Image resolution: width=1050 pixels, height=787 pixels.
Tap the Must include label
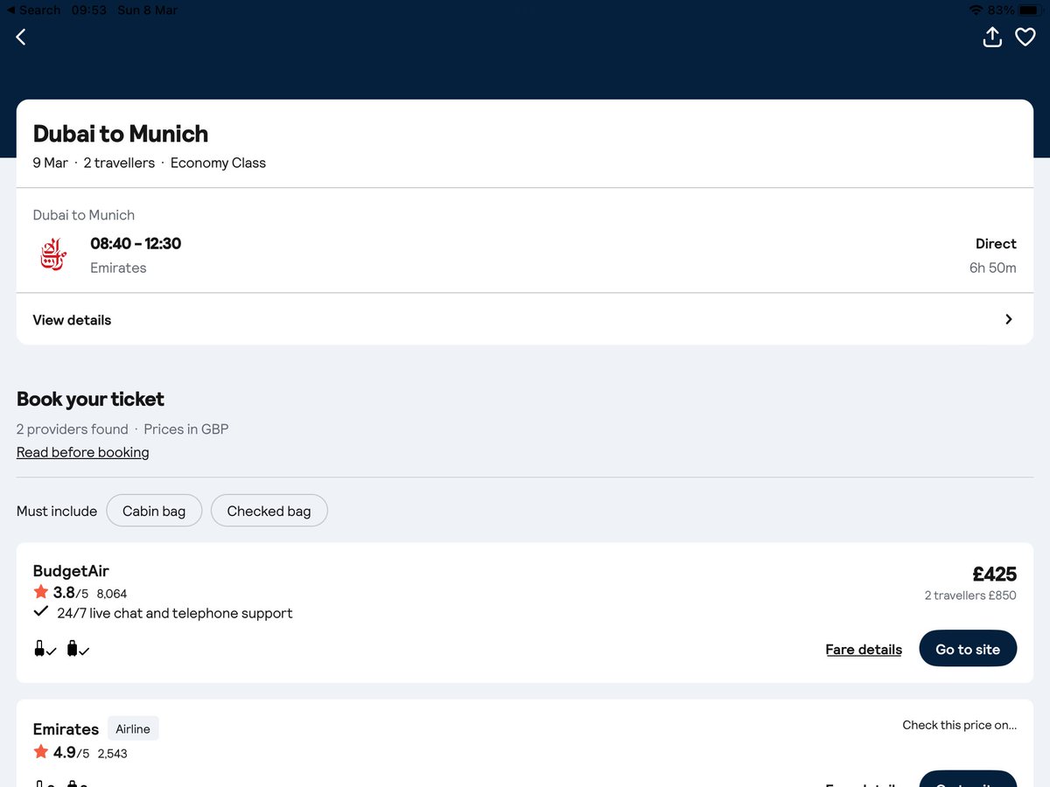tap(57, 511)
